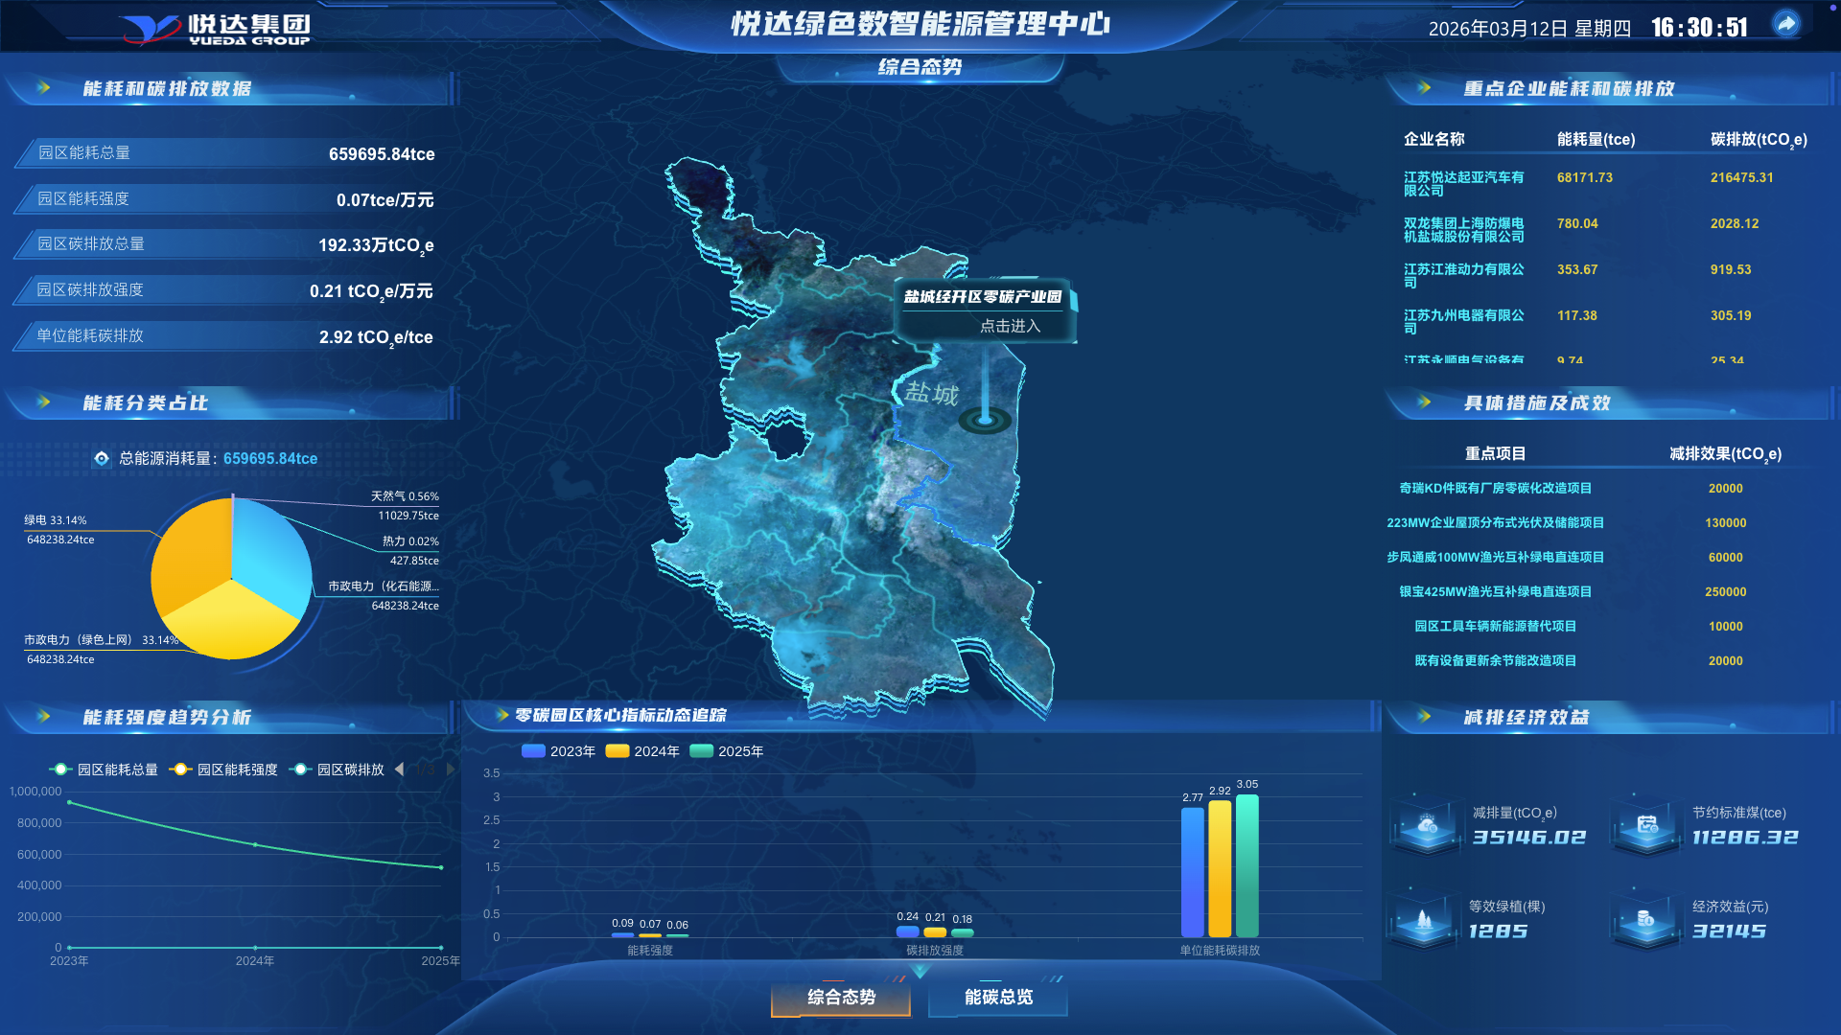Click arrow icon of 能耗分类占比 header
The width and height of the screenshot is (1841, 1035).
[43, 402]
